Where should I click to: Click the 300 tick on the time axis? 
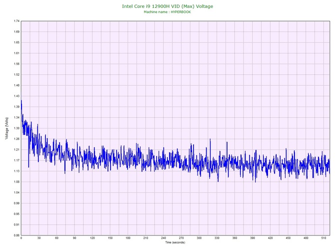tap(199, 238)
